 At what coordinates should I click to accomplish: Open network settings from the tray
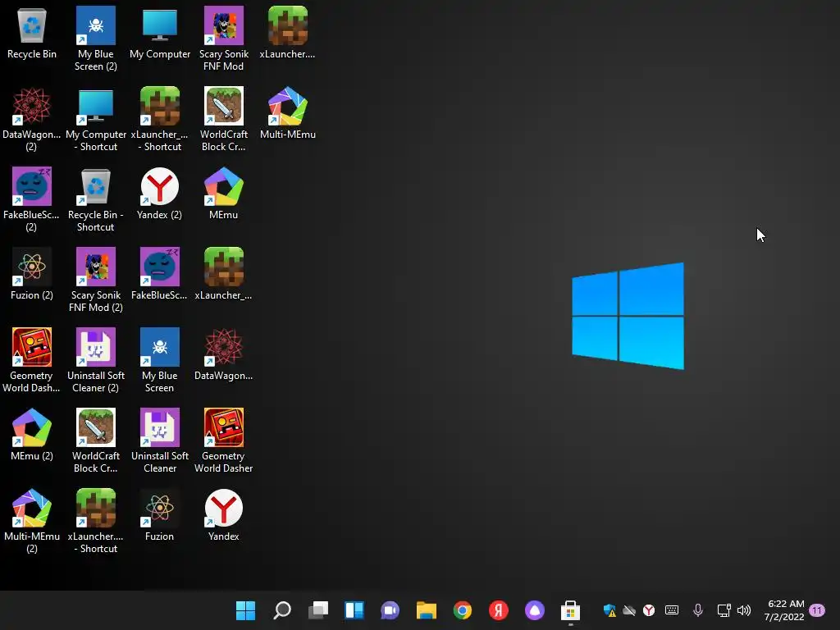point(724,610)
